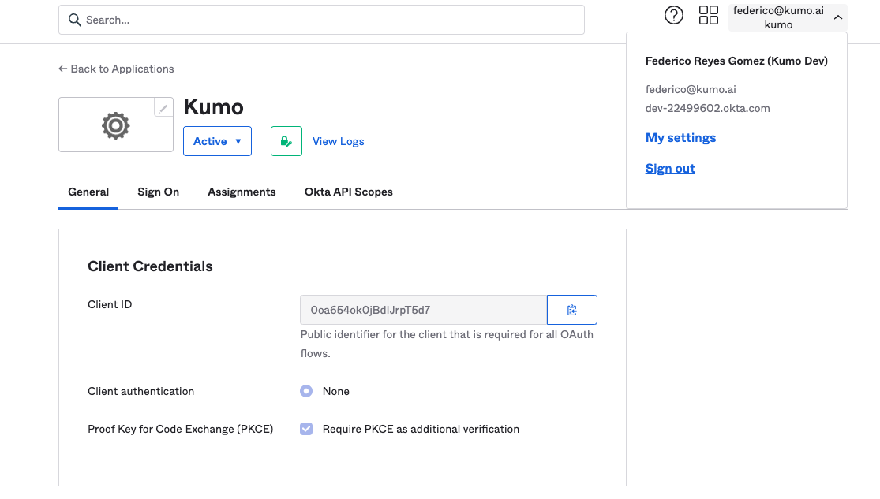Click the Client authentication label
The image size is (880, 499).
(140, 391)
